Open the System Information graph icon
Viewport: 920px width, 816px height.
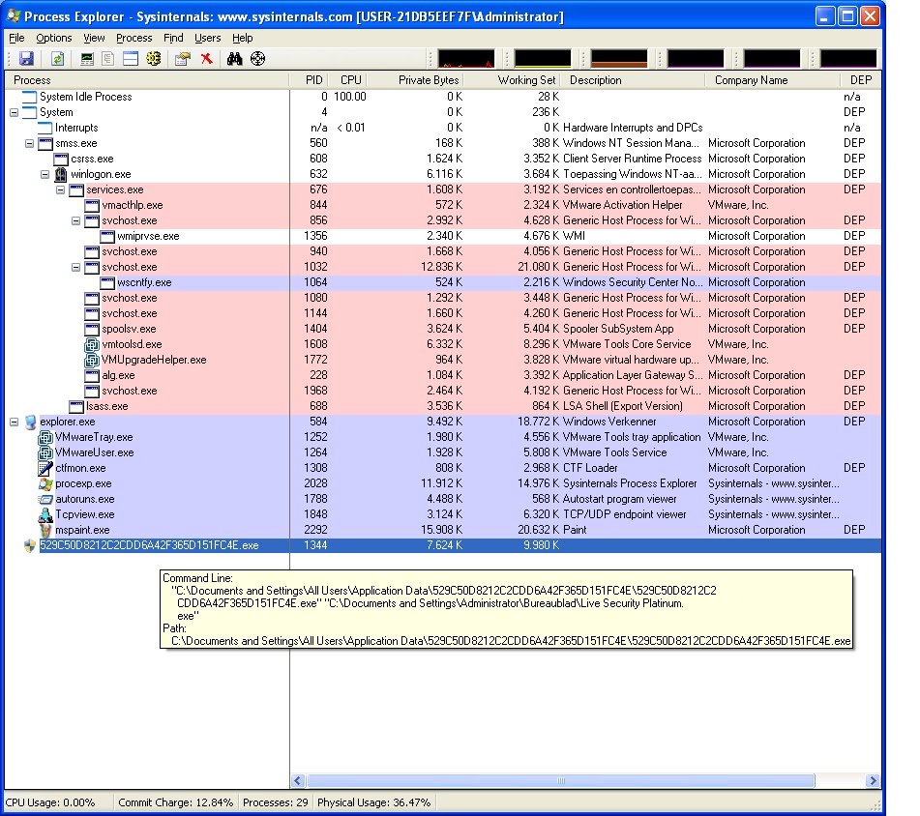pos(87,59)
